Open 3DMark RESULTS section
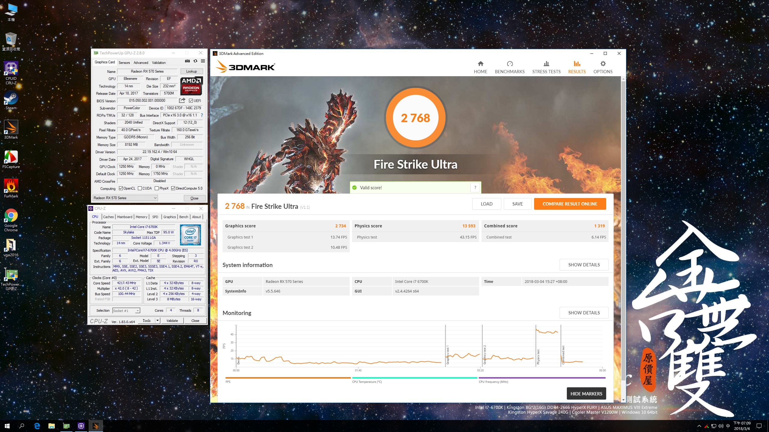 coord(577,67)
